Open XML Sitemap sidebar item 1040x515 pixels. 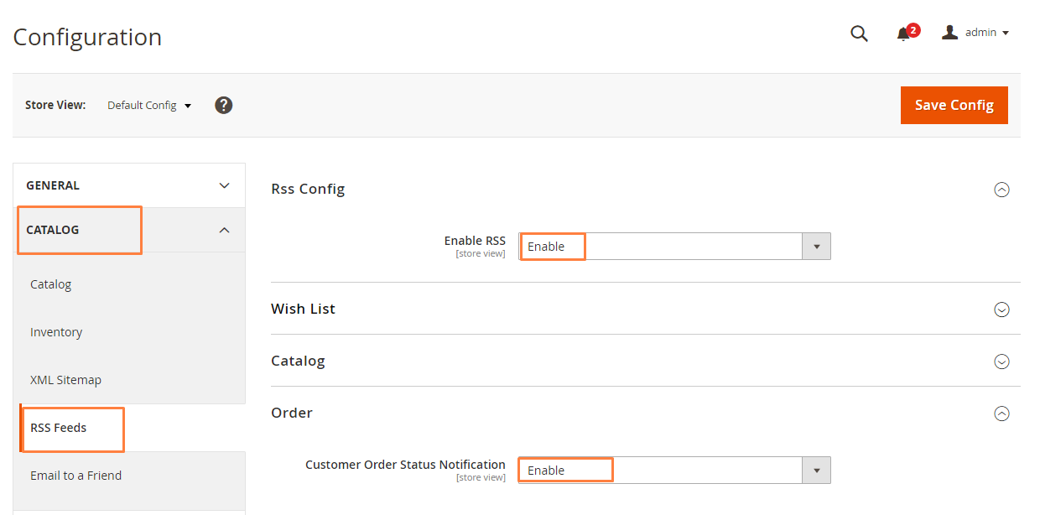point(65,380)
